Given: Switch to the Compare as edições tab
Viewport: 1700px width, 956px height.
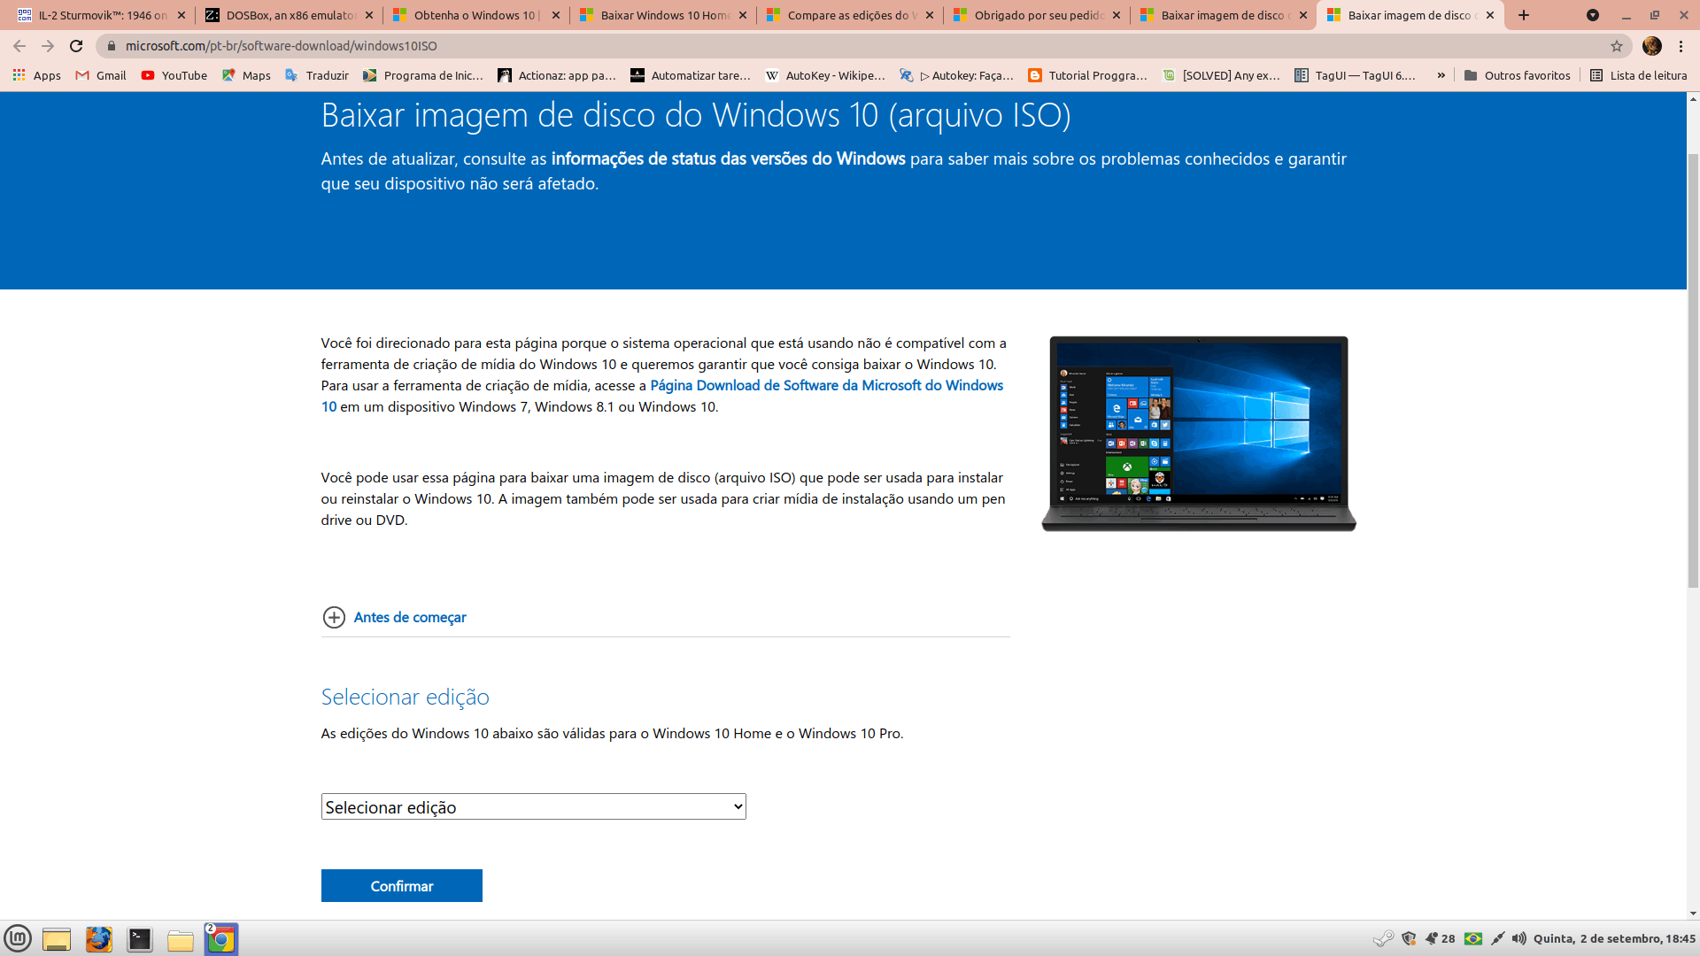Looking at the screenshot, I should tap(847, 15).
